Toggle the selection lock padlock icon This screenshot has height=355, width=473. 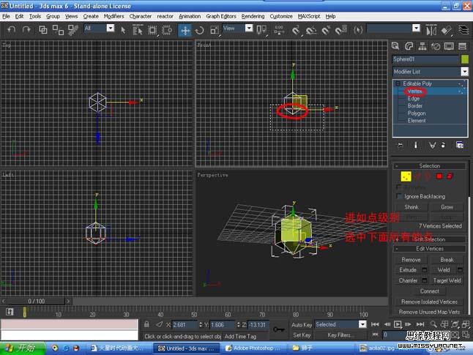146,324
